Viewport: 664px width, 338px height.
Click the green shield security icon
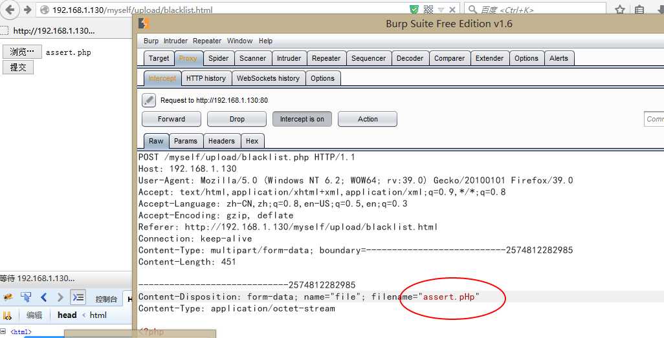coord(414,10)
